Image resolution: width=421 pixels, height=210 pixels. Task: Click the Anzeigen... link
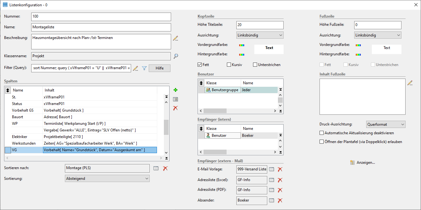[x=366, y=163]
